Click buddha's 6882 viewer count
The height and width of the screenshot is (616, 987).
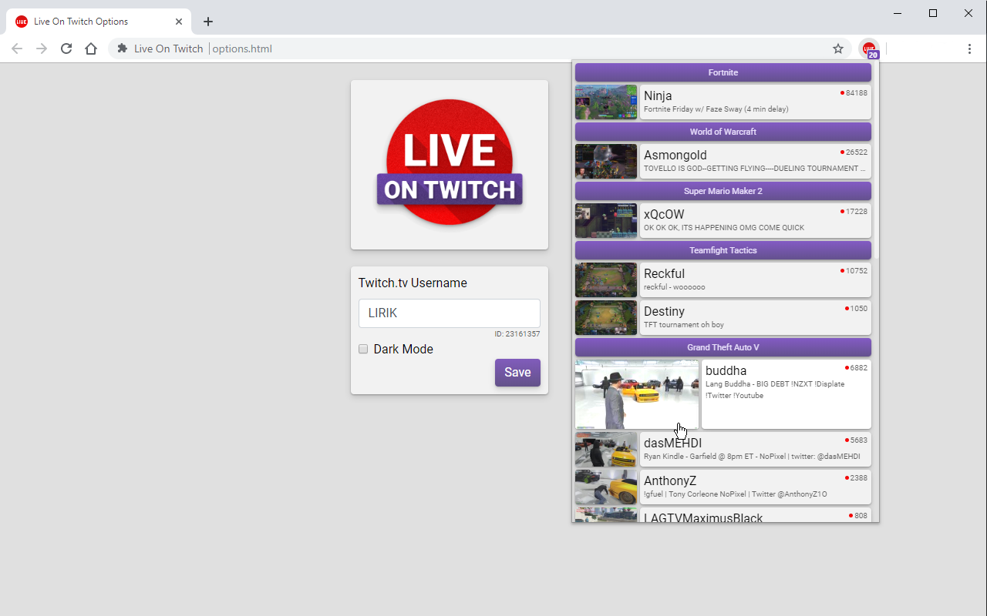[856, 368]
